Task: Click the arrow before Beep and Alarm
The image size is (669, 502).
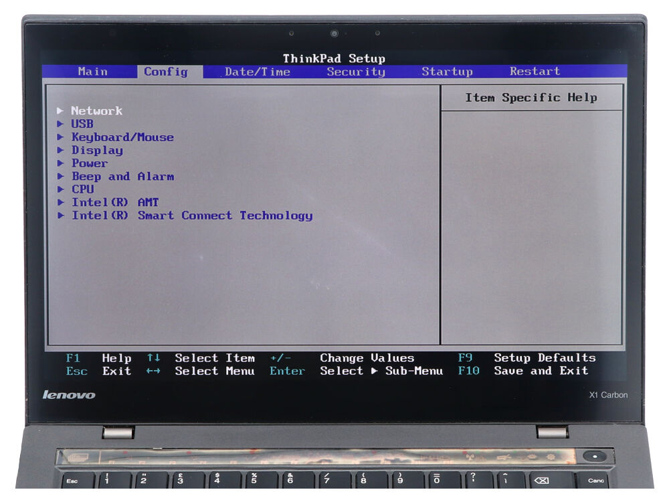Action: pos(61,177)
